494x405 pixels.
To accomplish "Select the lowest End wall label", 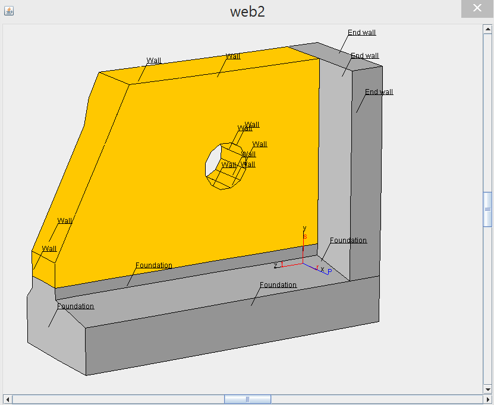I will [379, 92].
